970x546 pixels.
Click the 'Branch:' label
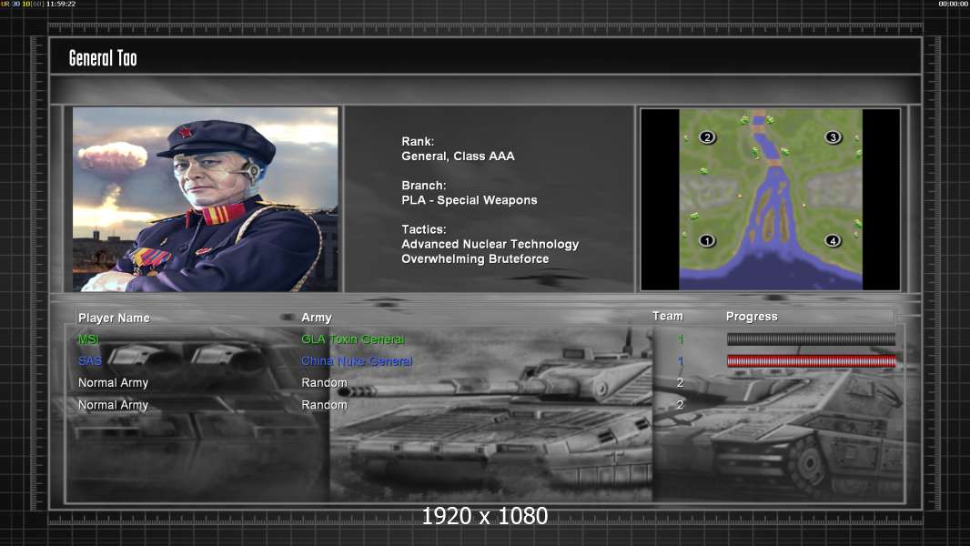pos(424,186)
